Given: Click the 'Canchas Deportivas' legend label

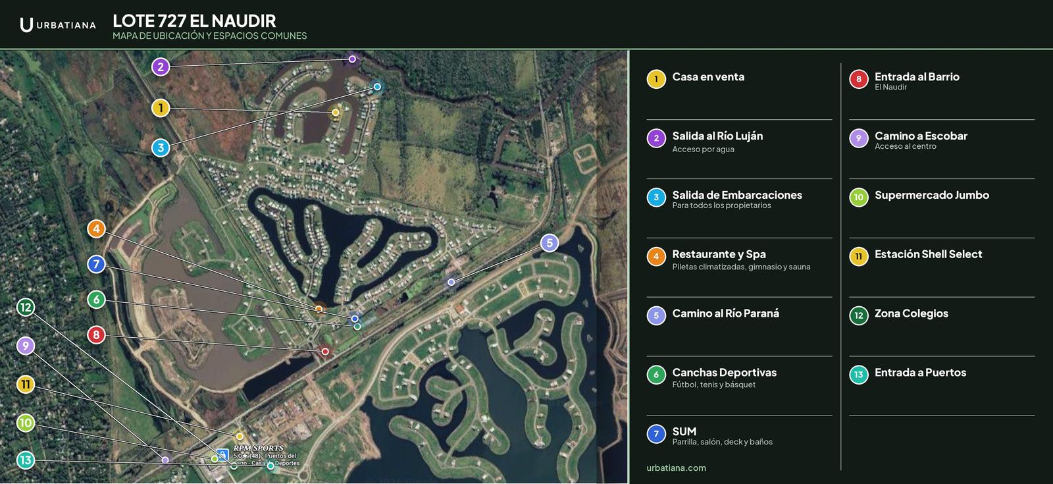Looking at the screenshot, I should click(724, 372).
